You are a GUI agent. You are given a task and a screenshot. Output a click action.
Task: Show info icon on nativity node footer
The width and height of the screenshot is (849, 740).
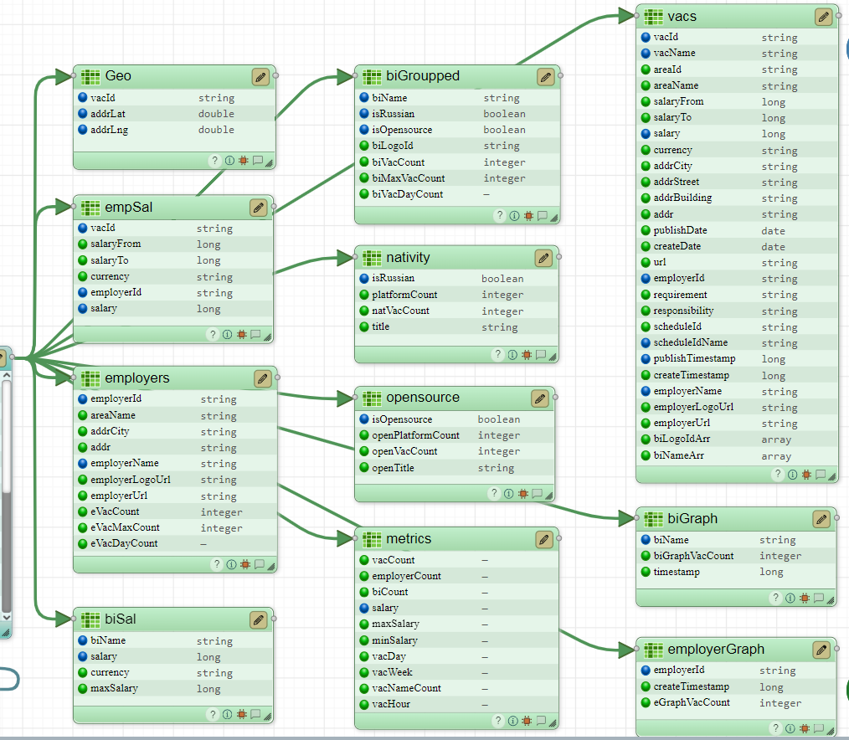[x=512, y=354]
